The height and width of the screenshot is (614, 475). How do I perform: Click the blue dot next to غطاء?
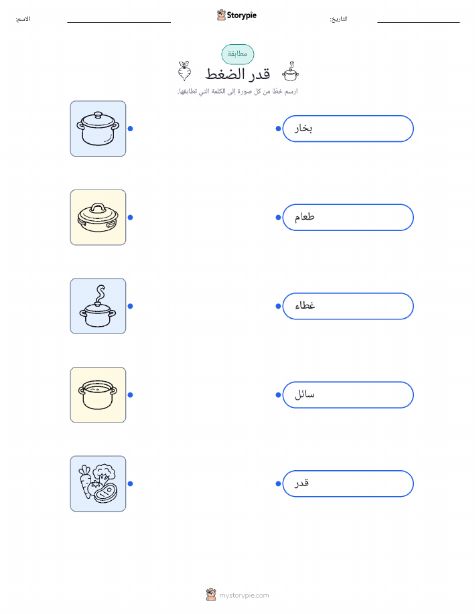pyautogui.click(x=278, y=306)
